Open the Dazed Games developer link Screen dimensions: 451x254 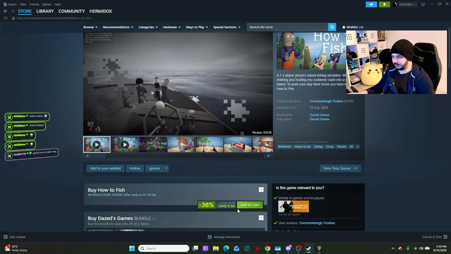[320, 115]
